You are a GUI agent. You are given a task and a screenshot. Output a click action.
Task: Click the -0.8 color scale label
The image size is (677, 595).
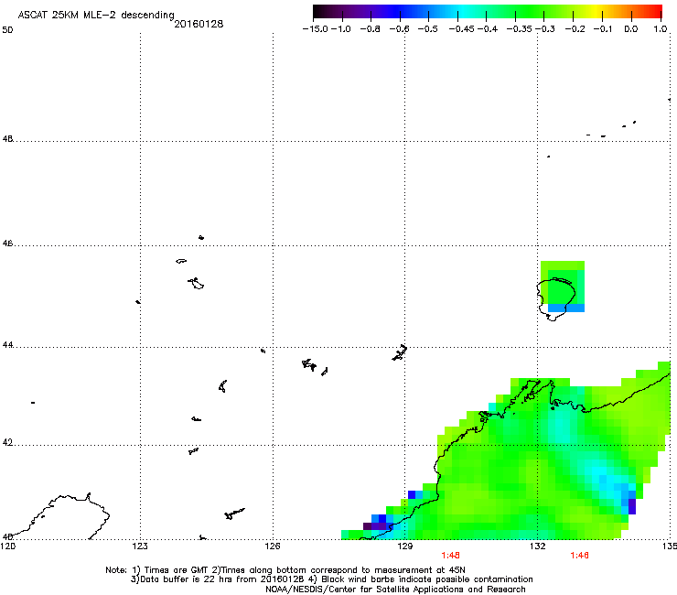point(371,29)
